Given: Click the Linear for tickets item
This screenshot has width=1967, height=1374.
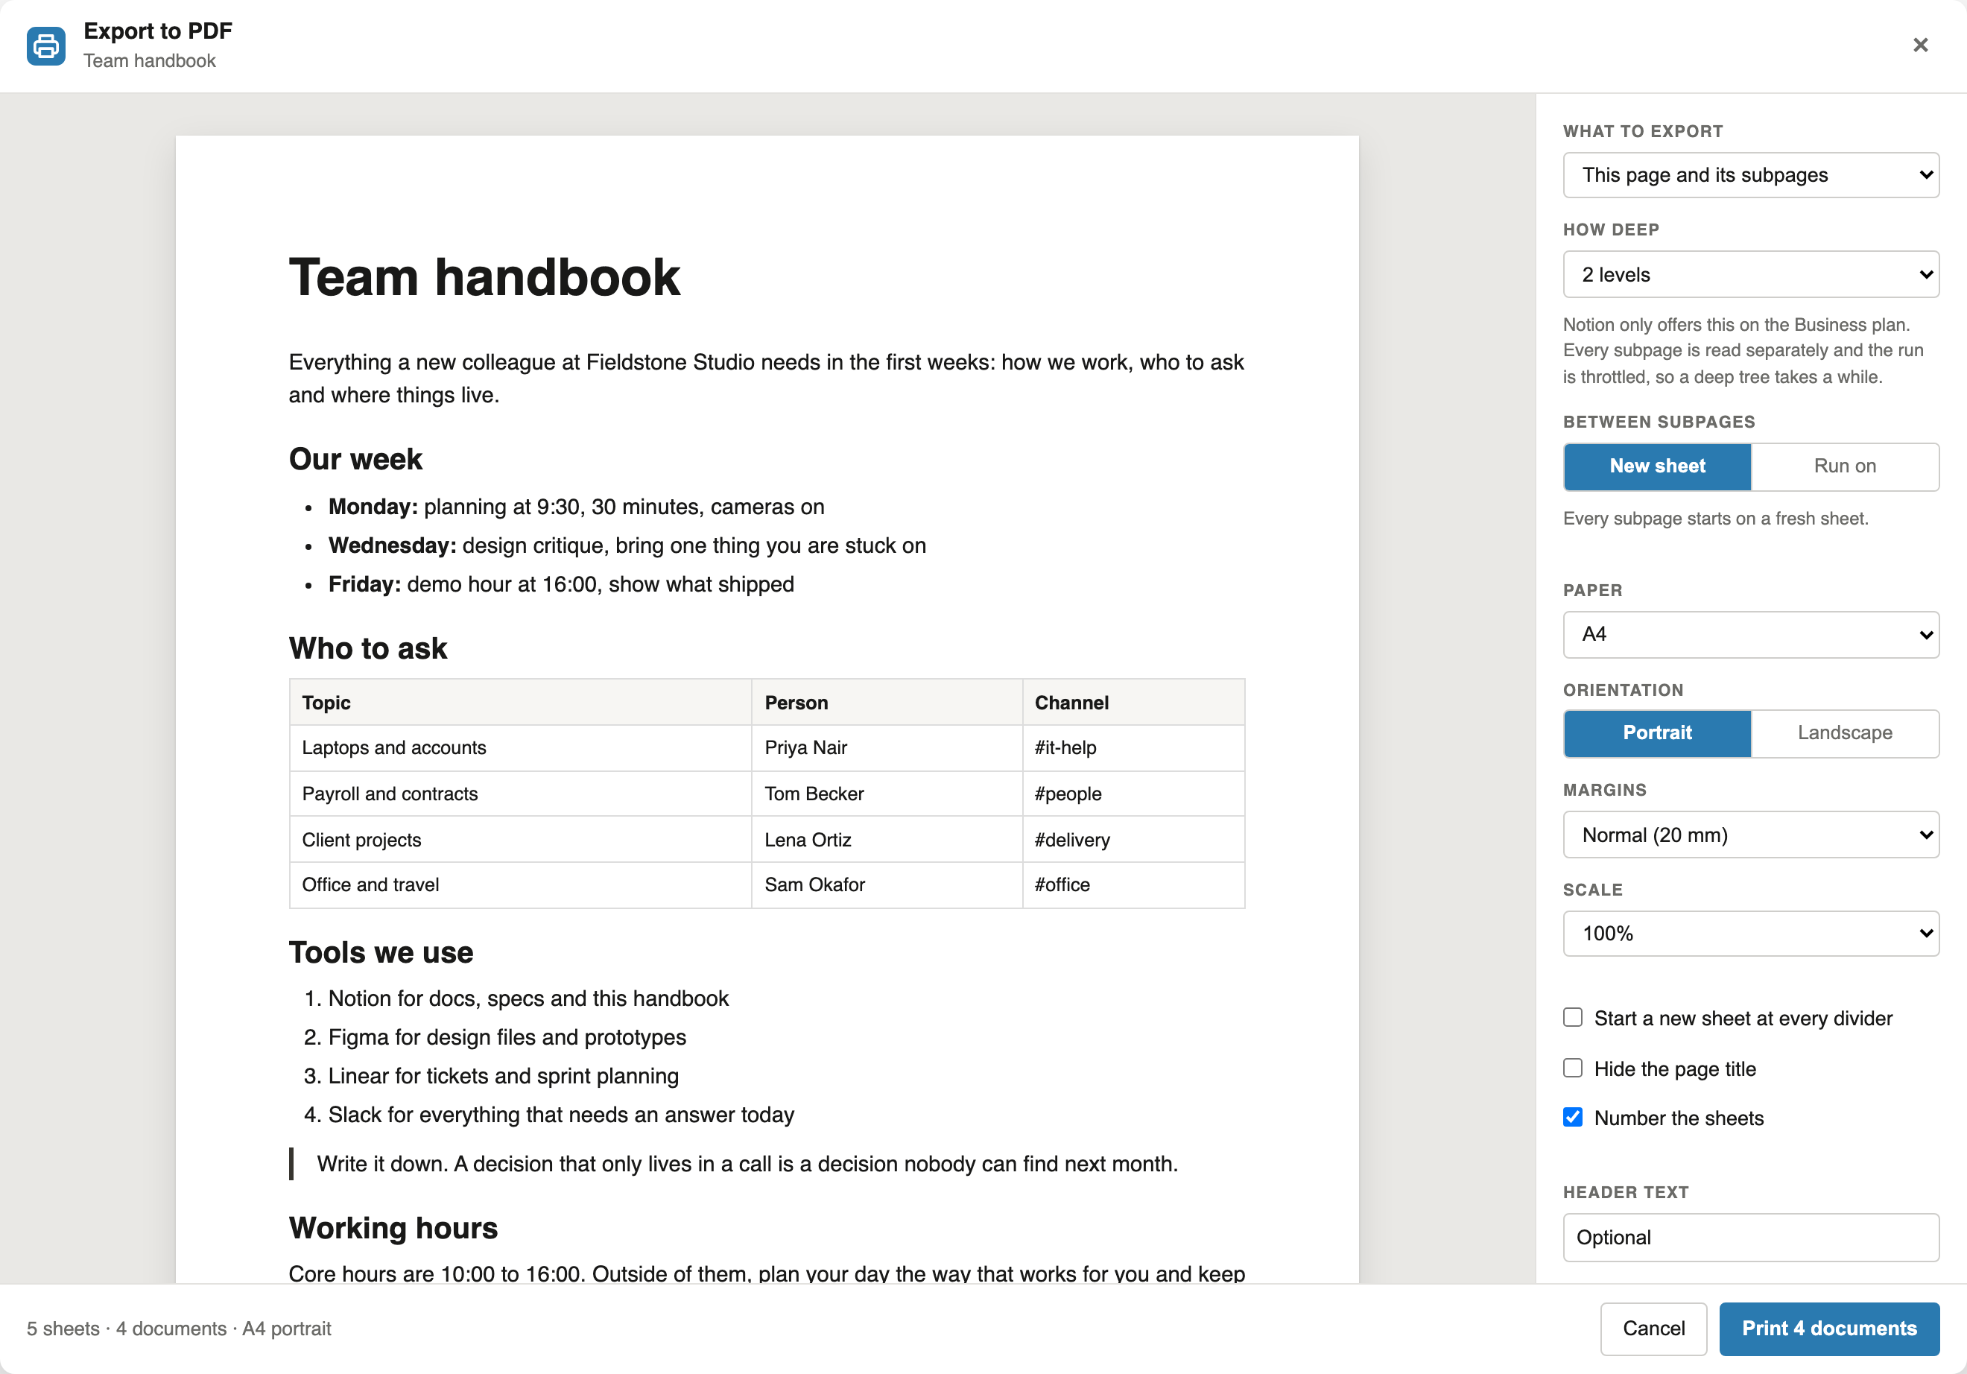Looking at the screenshot, I should pos(503,1076).
